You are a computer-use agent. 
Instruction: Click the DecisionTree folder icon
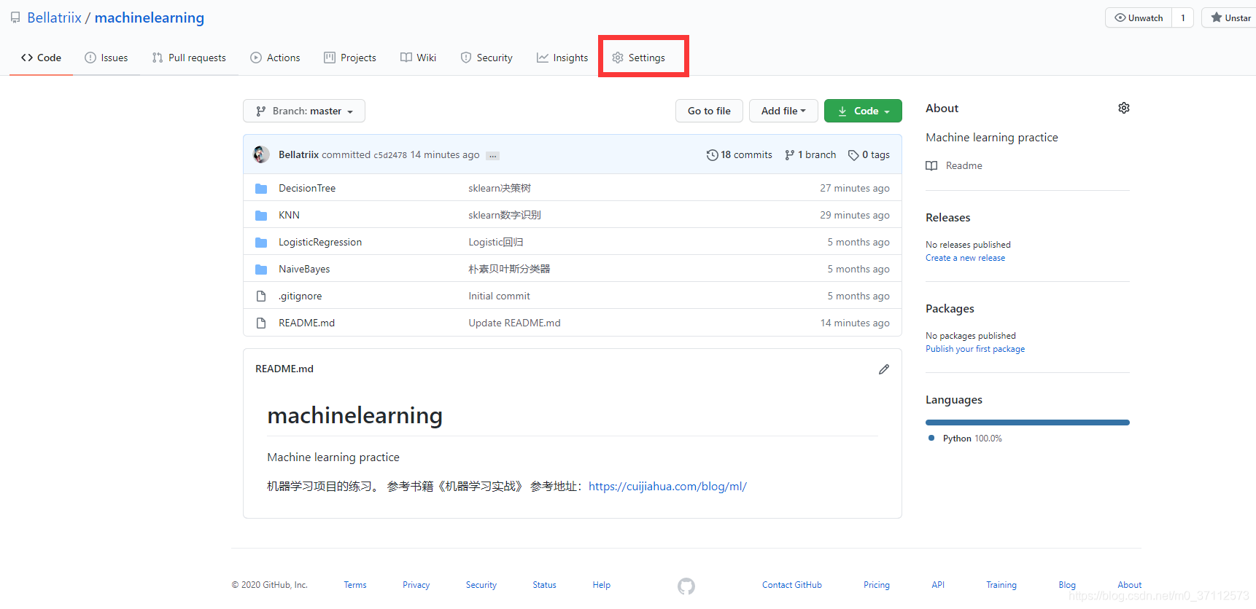pyautogui.click(x=261, y=189)
